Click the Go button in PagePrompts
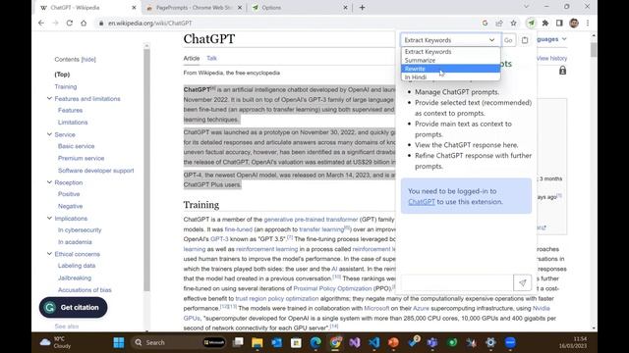Viewport: 629px width, 353px height. 508,40
